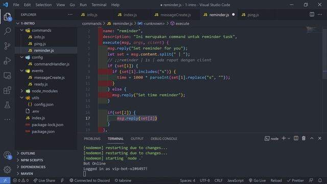Open notifications bell icon
This screenshot has height=184, width=327.
320,180
